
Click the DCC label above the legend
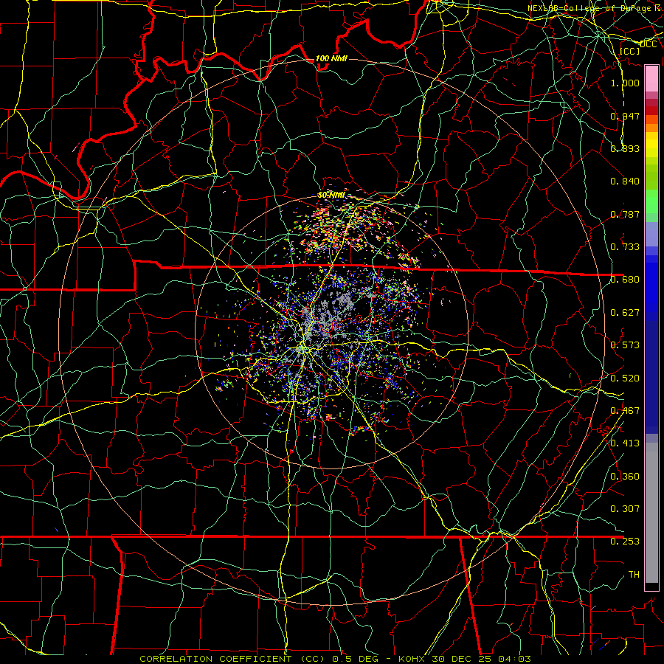649,44
